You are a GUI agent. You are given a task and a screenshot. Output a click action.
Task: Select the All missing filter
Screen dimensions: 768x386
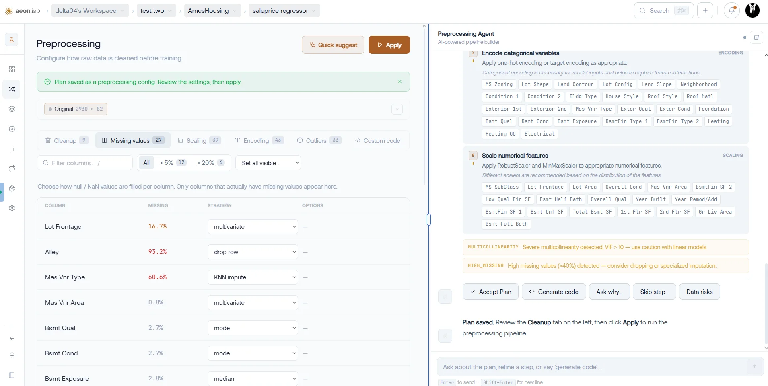click(146, 163)
